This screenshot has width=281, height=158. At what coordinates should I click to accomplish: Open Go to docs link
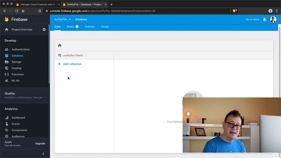click(x=252, y=19)
